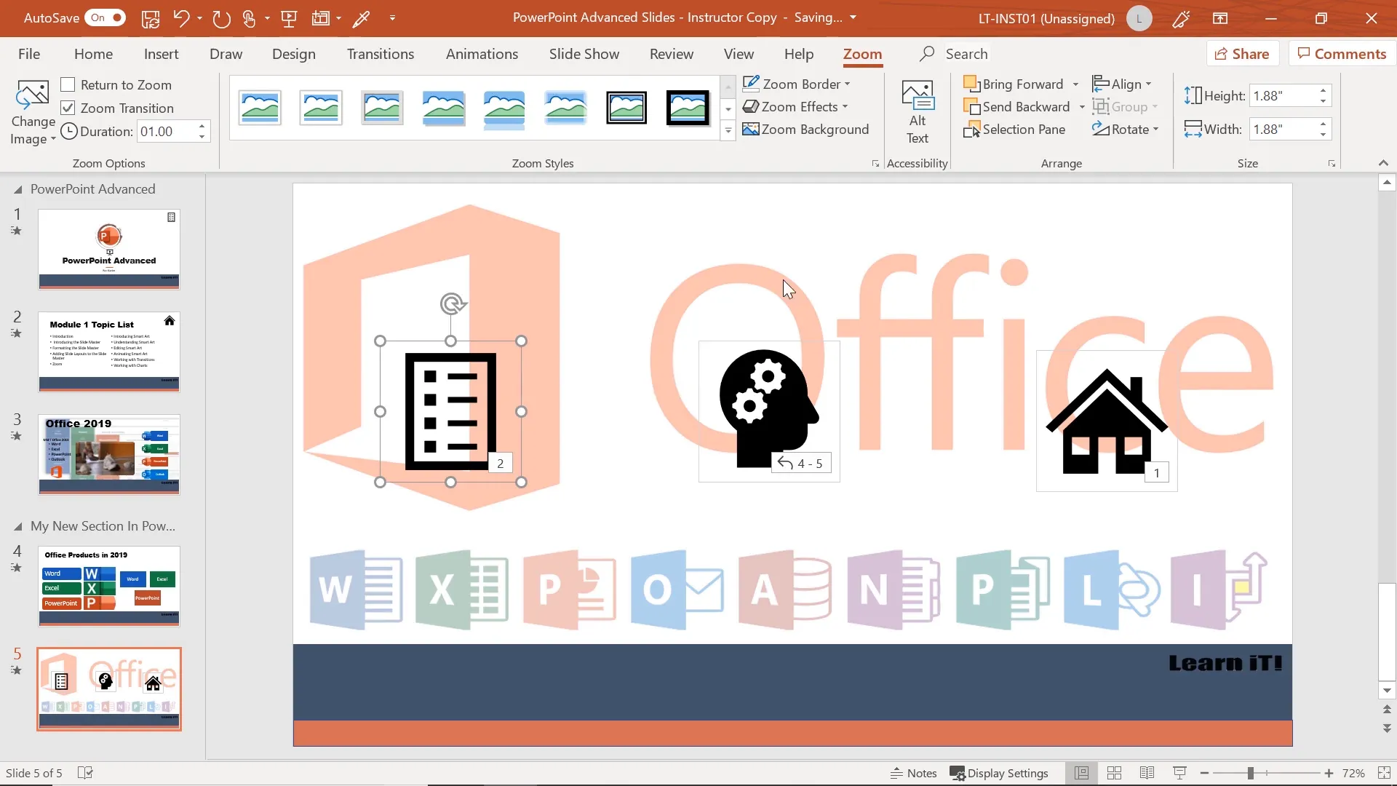
Task: Click the Touch/Mouse mode icon
Action: pyautogui.click(x=249, y=18)
